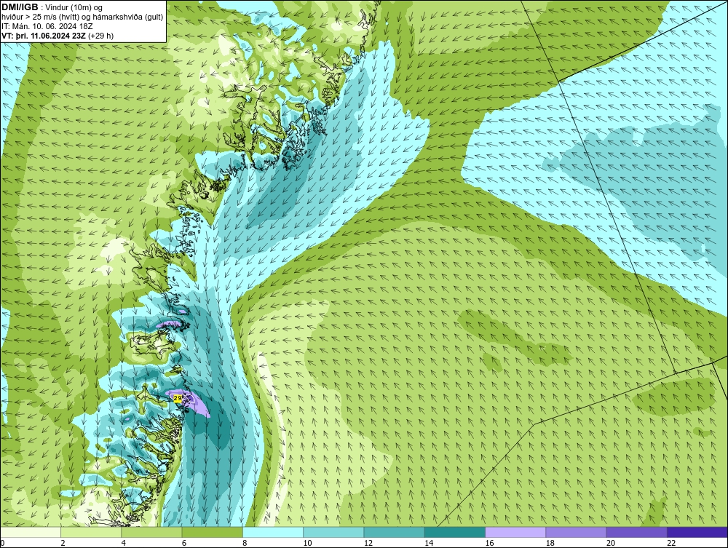Click the '10' scale label
The width and height of the screenshot is (728, 548).
tap(308, 544)
